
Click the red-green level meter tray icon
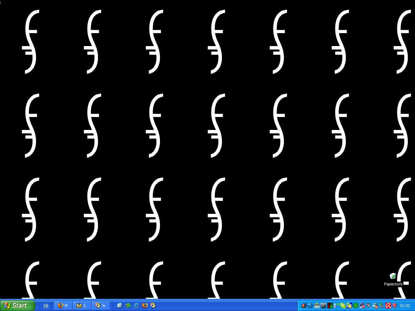point(330,306)
